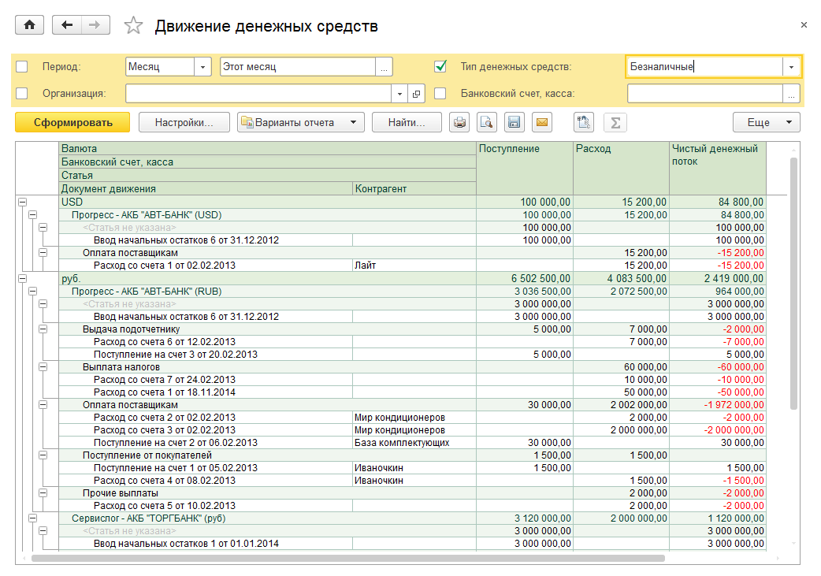The width and height of the screenshot is (821, 576).
Task: Save report with floppy disk icon
Action: 514,122
